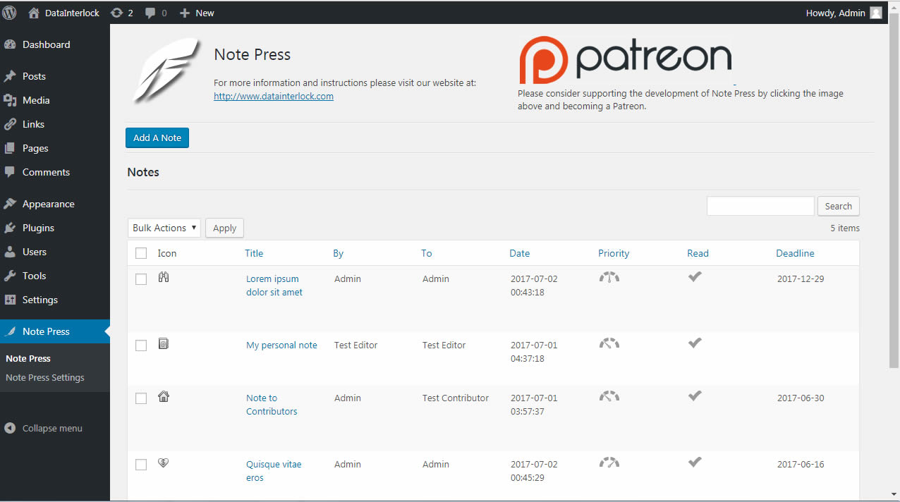Screen dimensions: 900x502
Task: Sort notes by the Read column
Action: 698,253
